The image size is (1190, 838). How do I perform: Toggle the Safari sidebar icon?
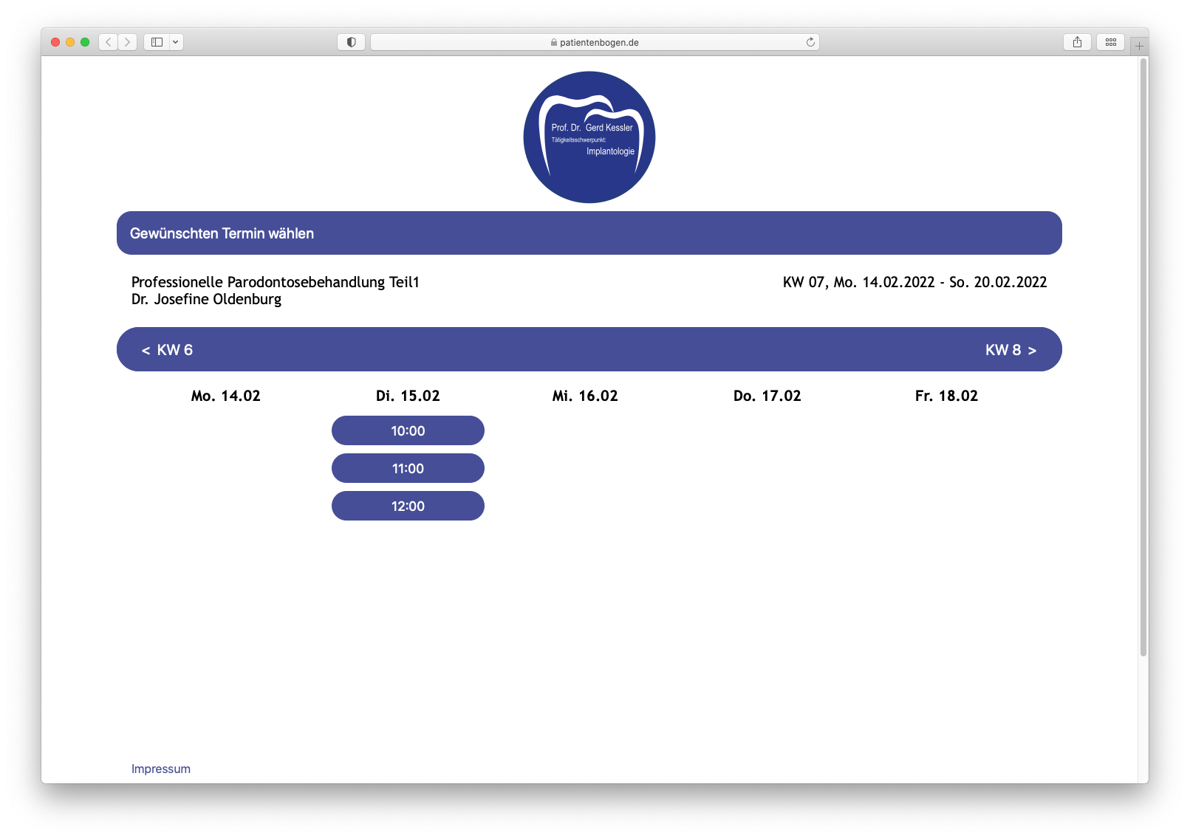(x=157, y=42)
